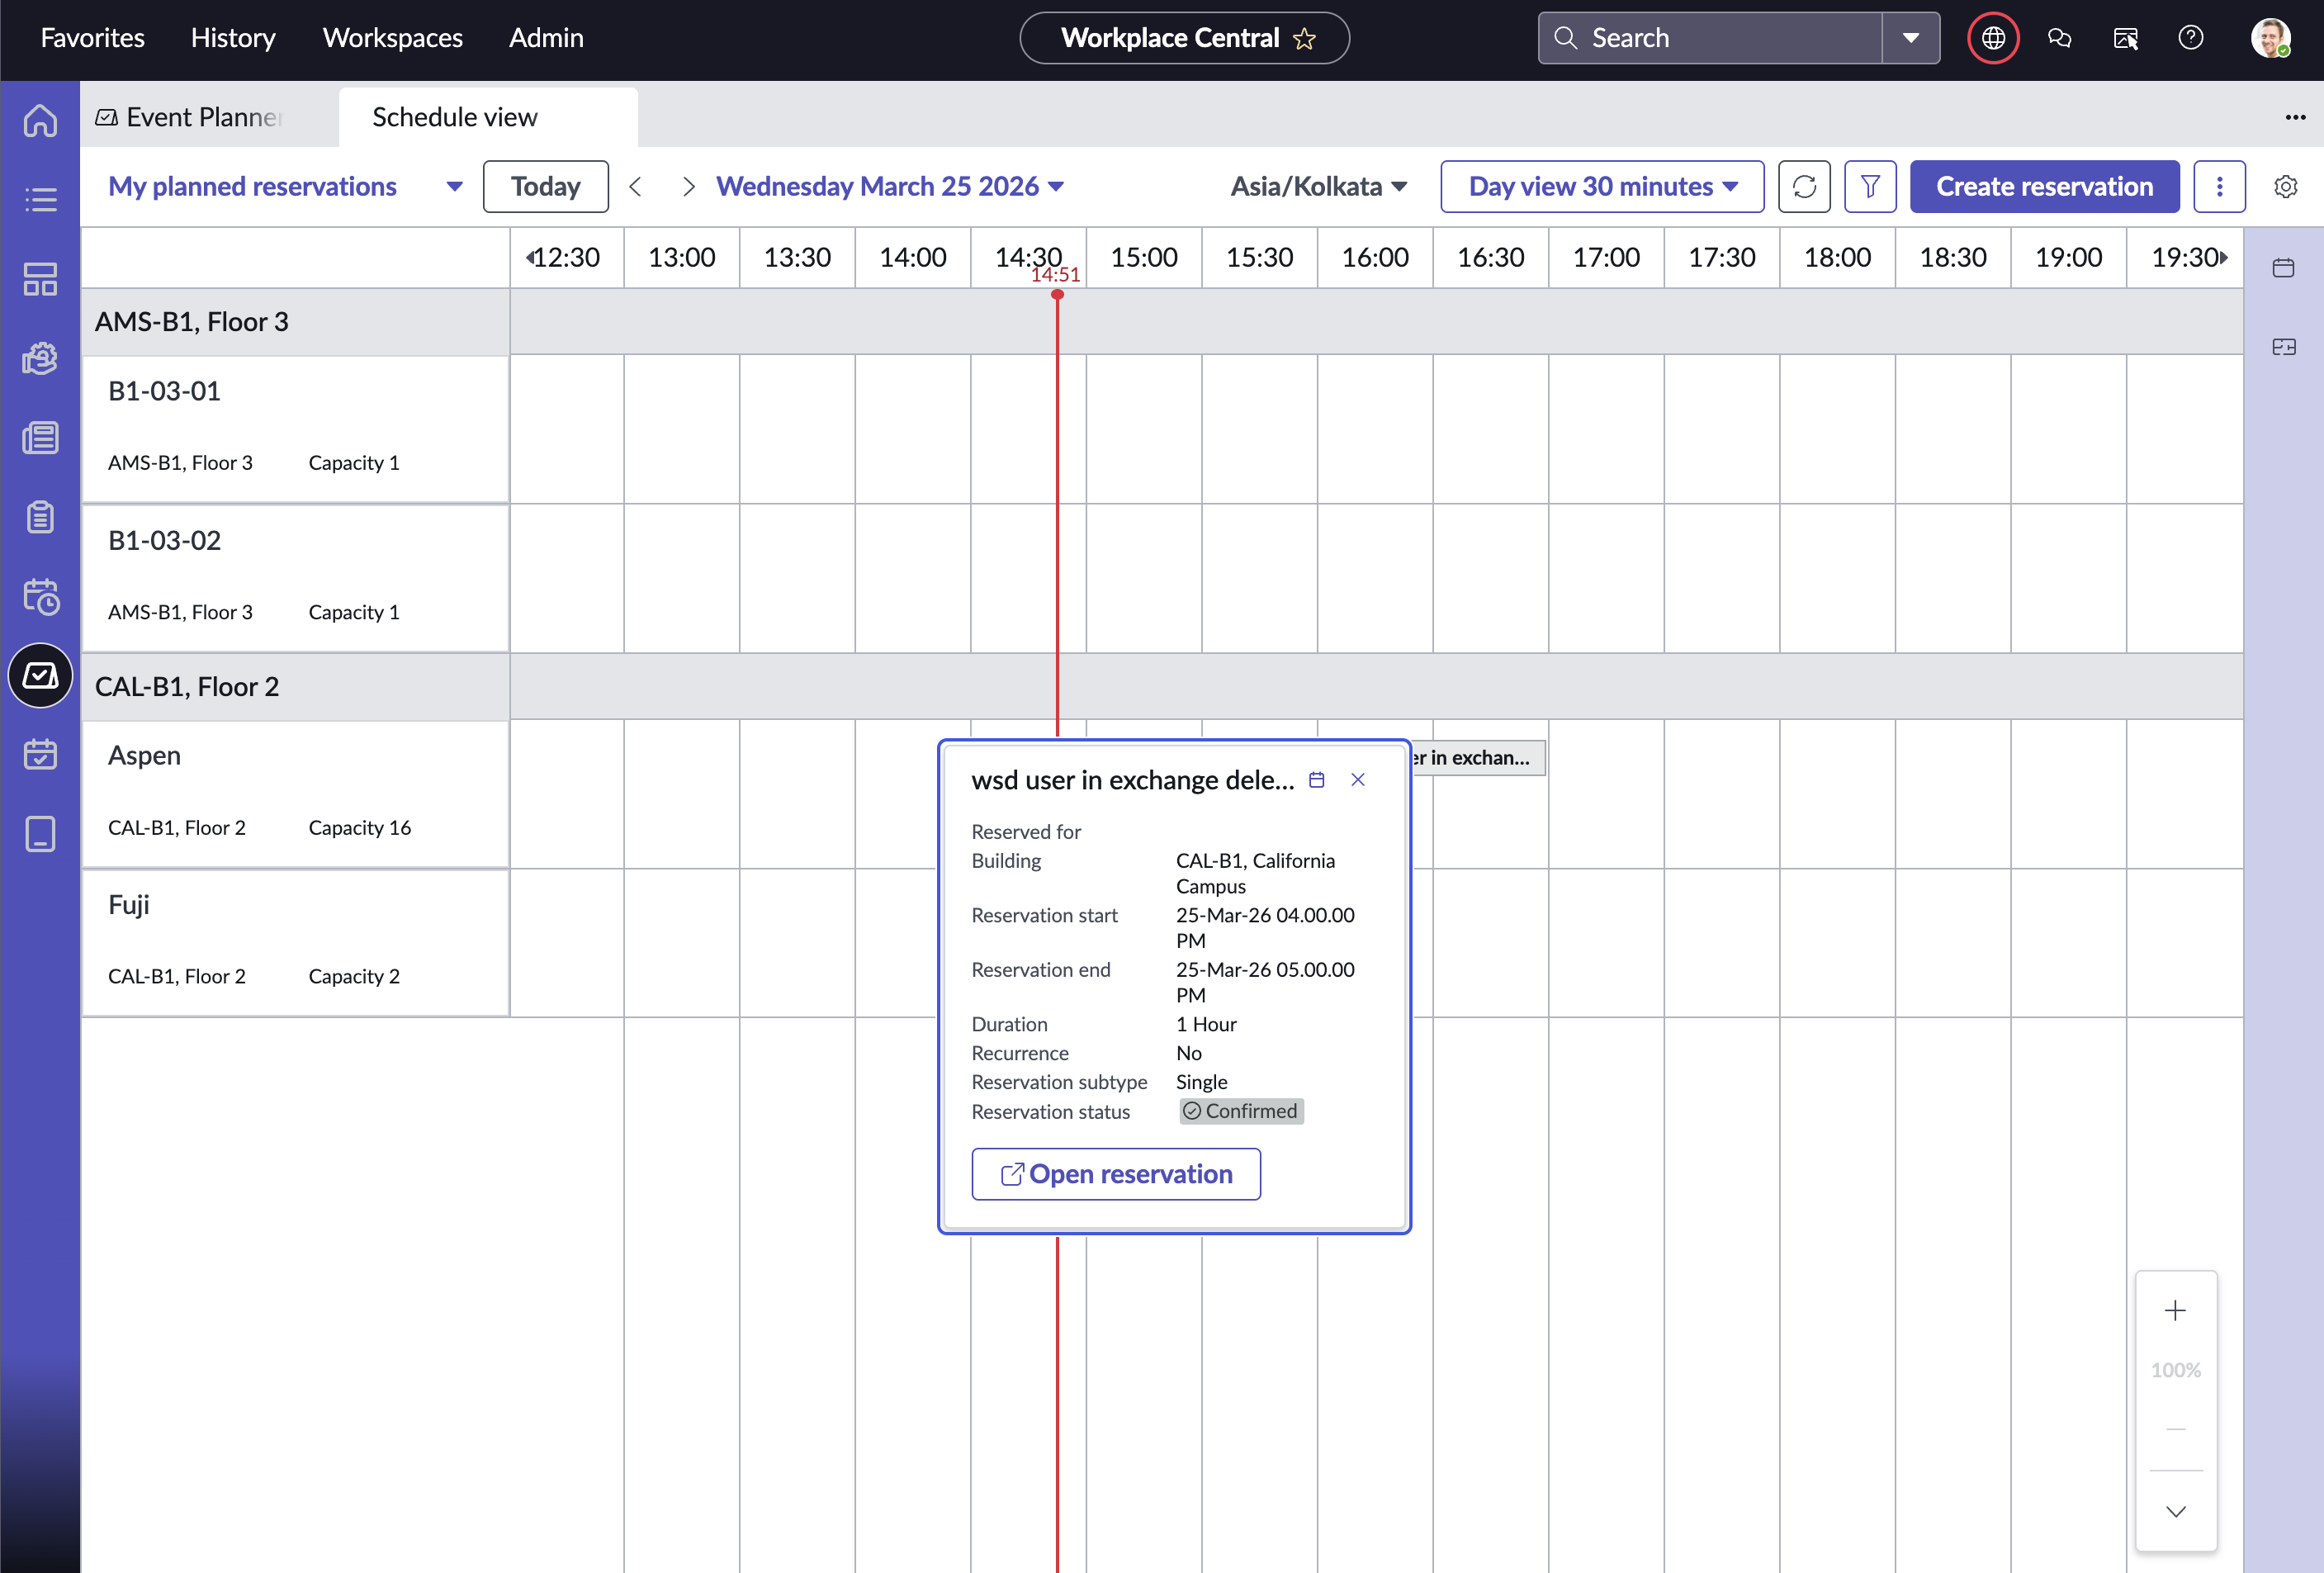Image resolution: width=2324 pixels, height=1573 pixels.
Task: Close the reservation details popup
Action: (x=1358, y=780)
